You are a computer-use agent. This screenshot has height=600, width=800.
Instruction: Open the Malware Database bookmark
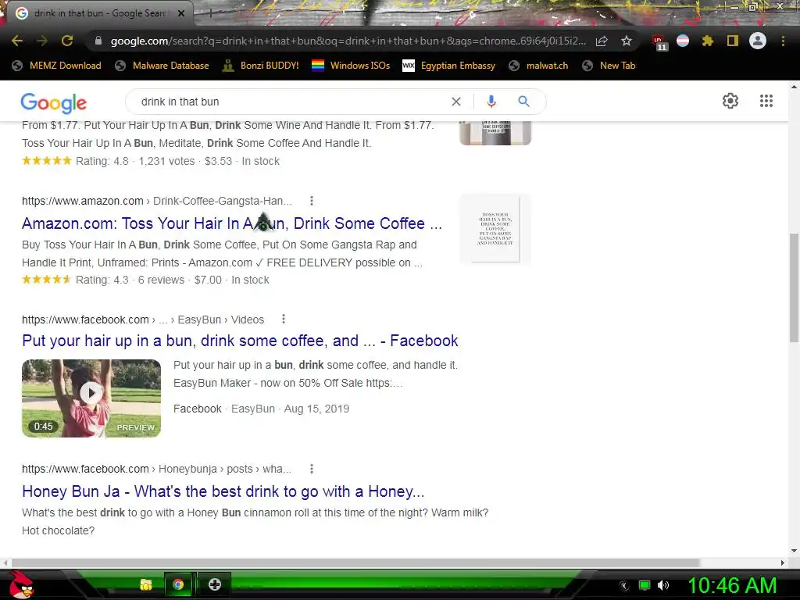(x=162, y=66)
